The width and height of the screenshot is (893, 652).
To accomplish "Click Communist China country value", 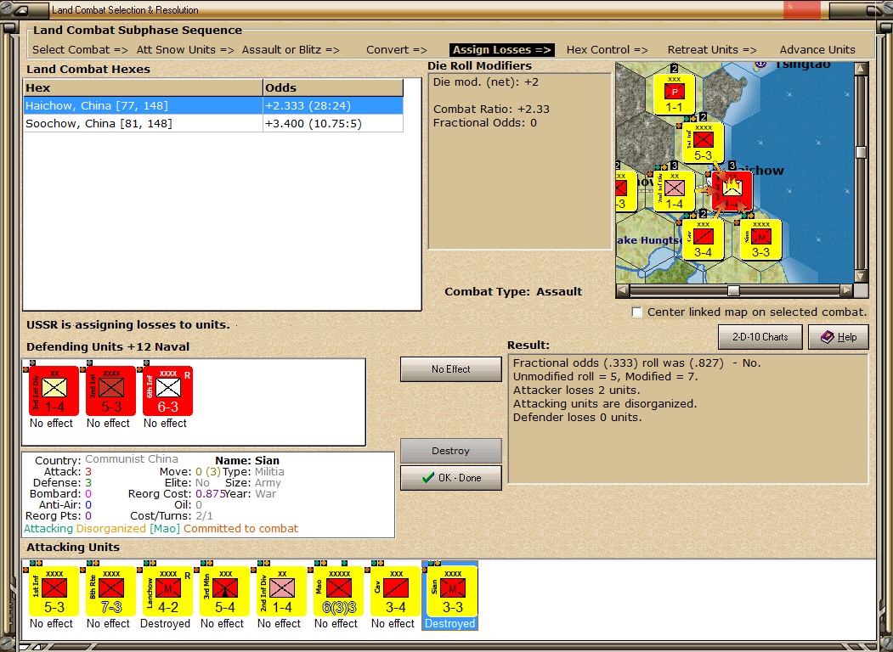I will 132,459.
